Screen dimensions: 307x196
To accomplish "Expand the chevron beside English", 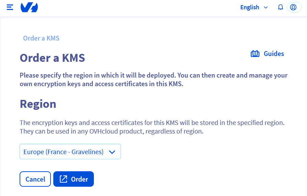I will (x=265, y=8).
